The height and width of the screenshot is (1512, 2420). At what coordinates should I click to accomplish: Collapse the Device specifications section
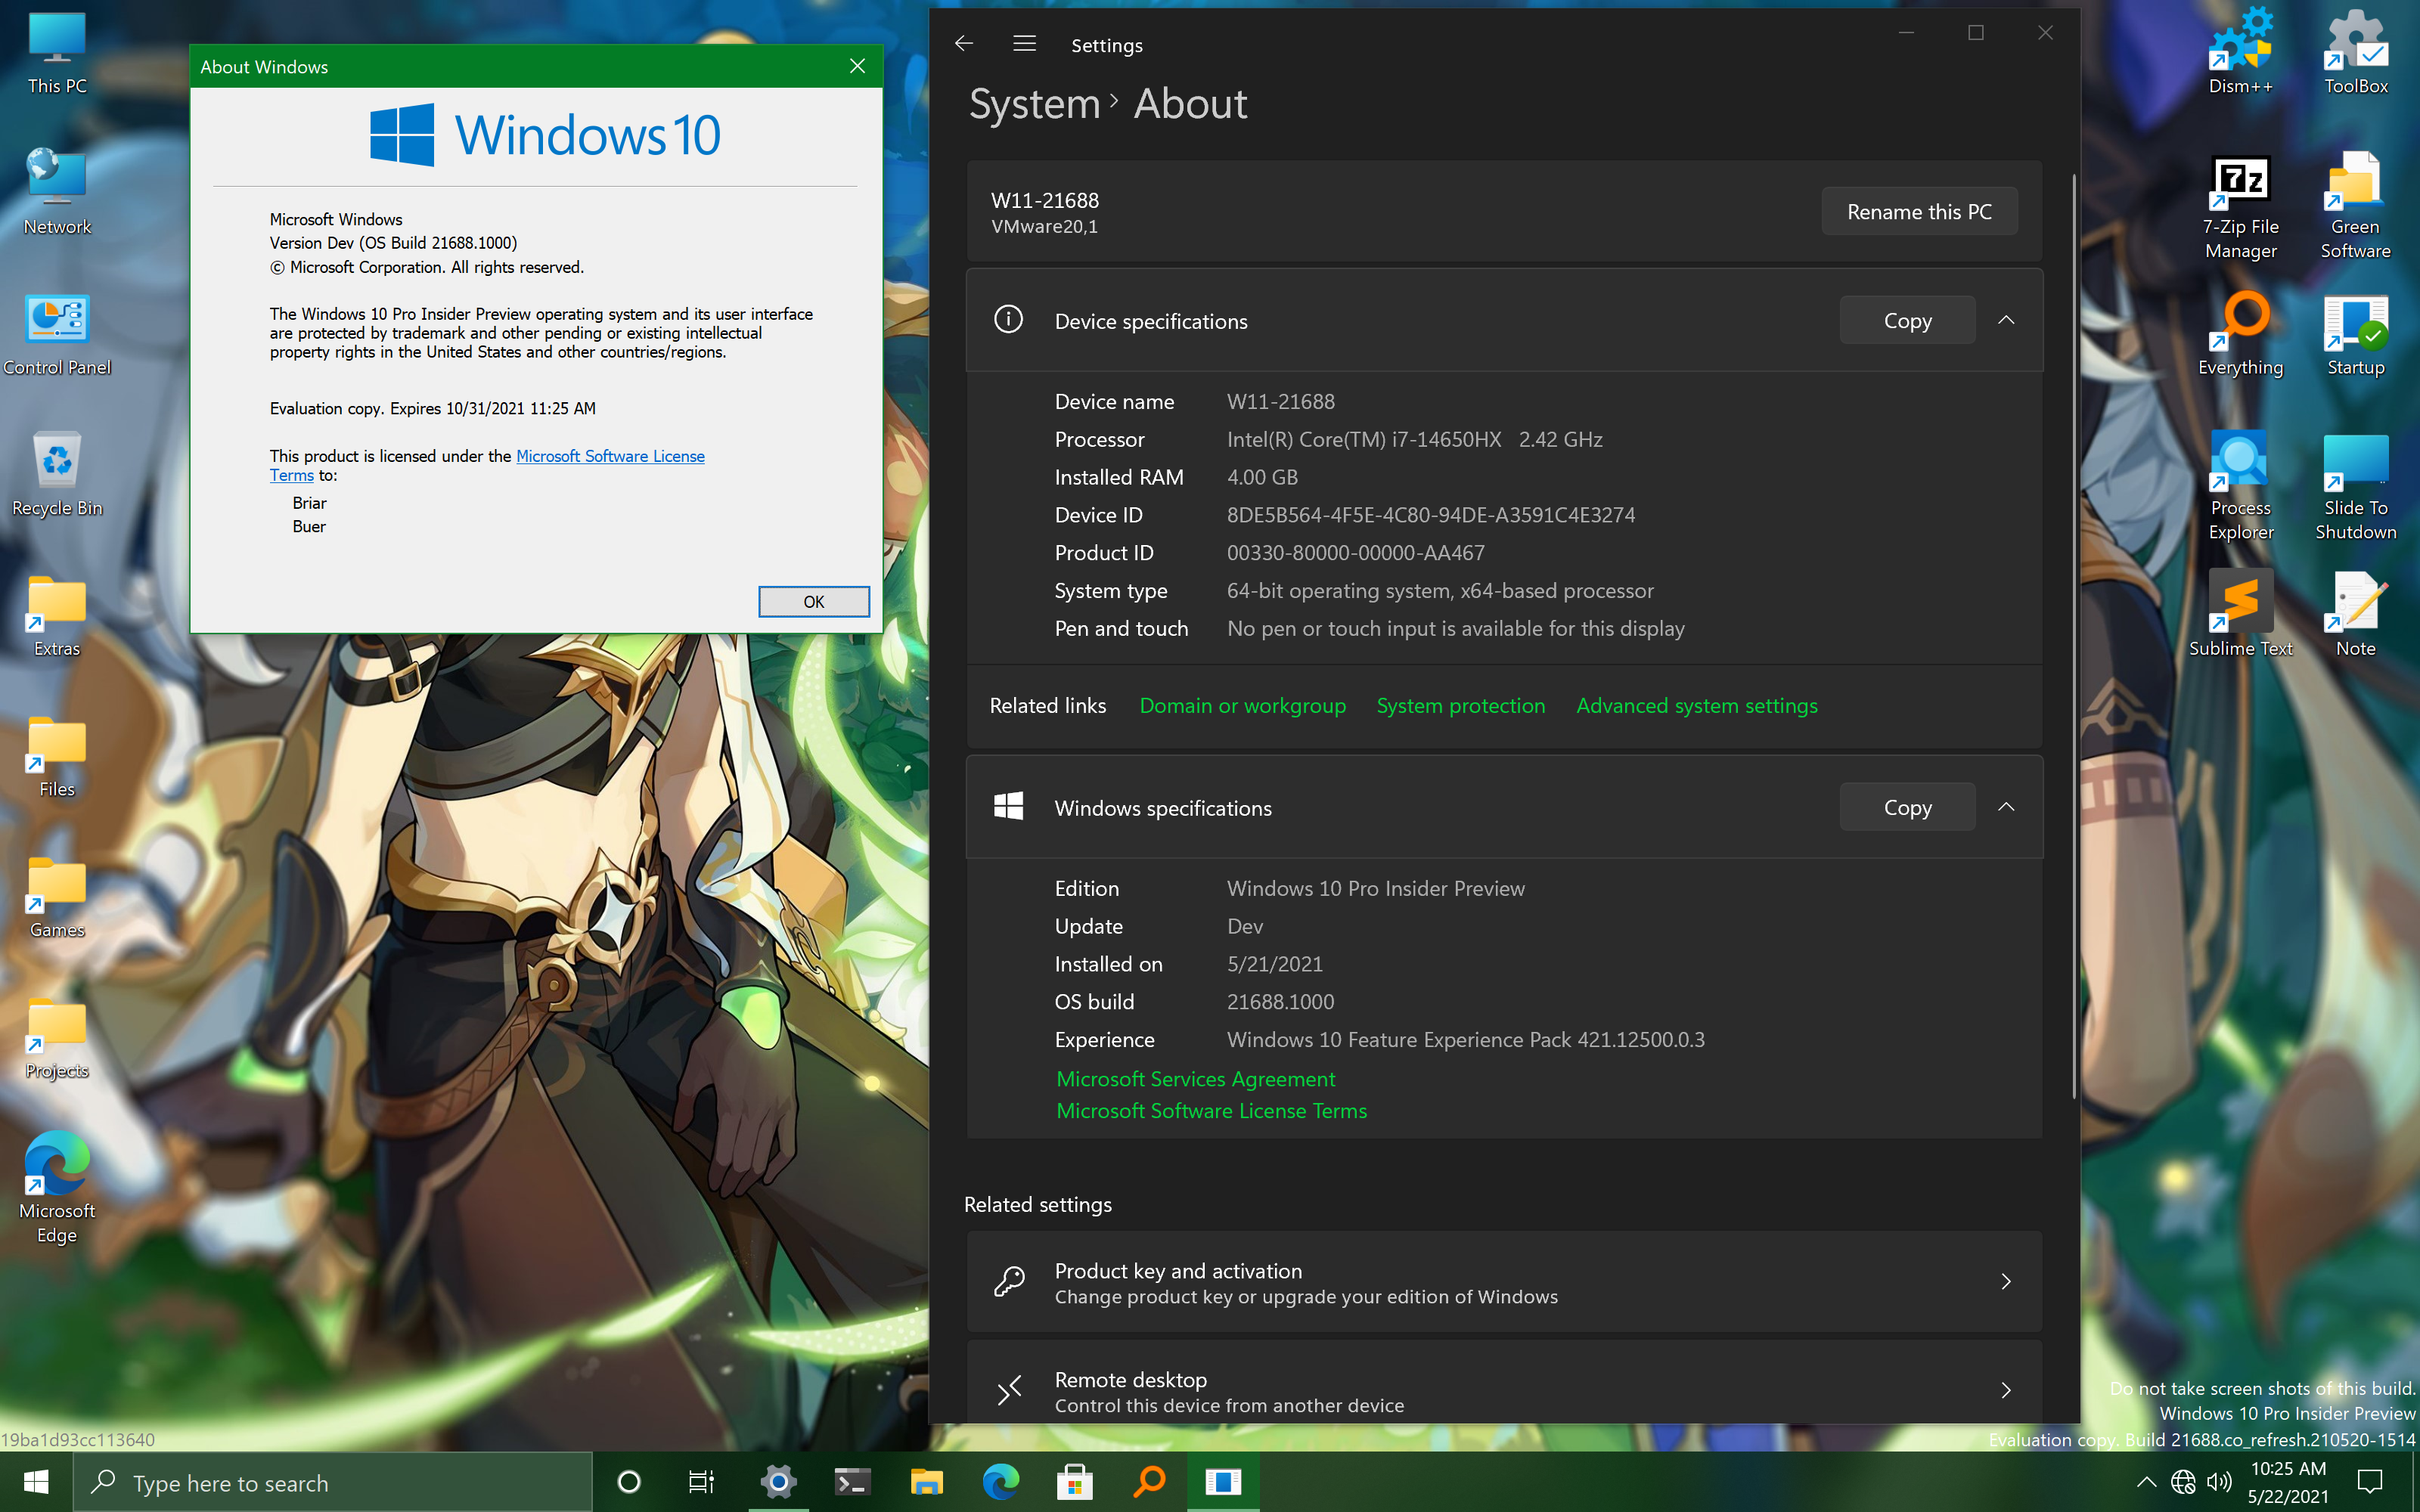click(2006, 320)
